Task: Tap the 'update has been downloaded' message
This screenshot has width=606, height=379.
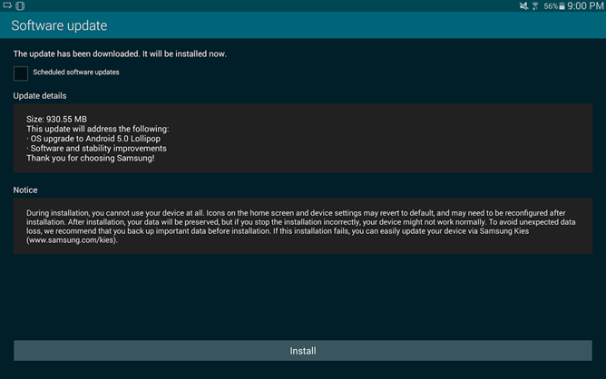Action: 120,53
